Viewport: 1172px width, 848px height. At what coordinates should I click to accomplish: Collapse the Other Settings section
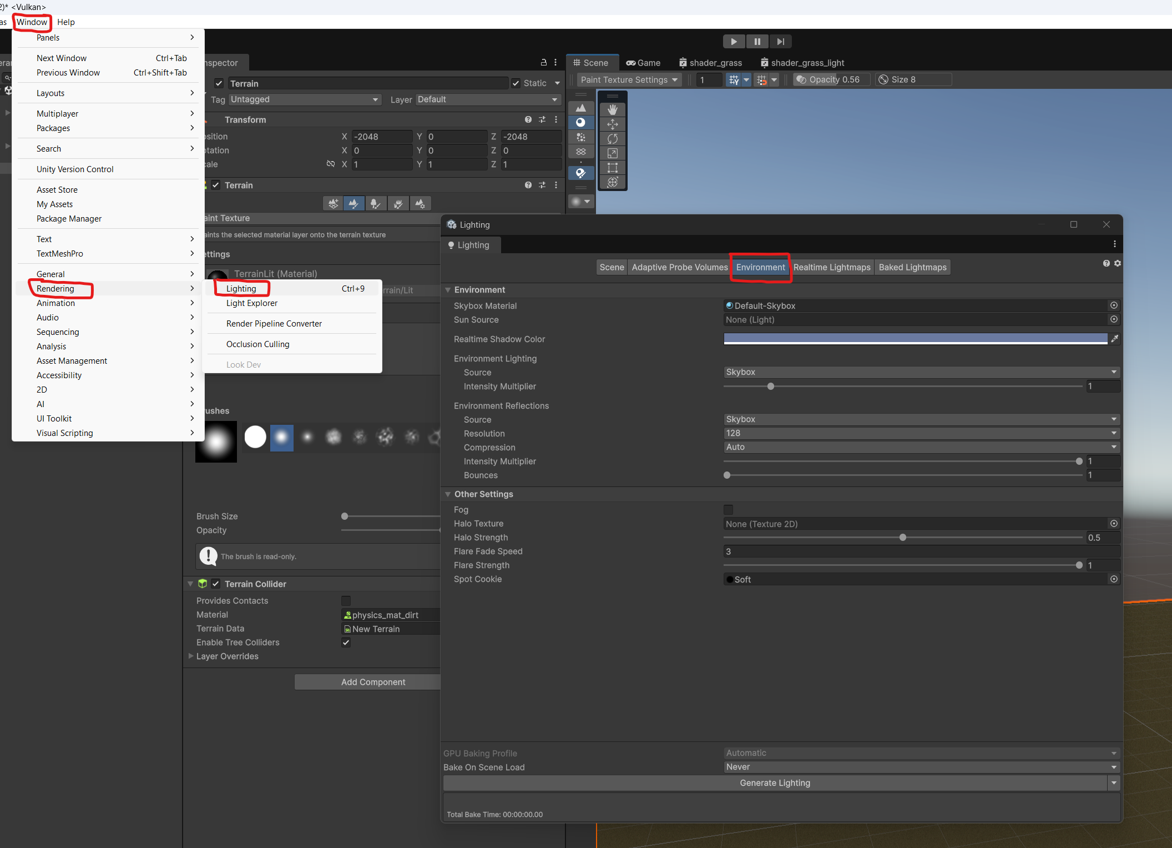coord(448,494)
